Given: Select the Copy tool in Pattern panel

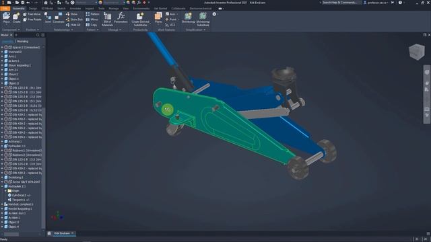Looking at the screenshot, I should coord(92,25).
